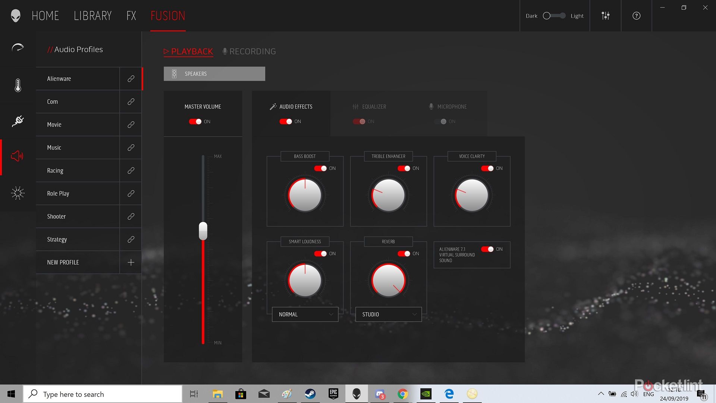Click the link icon for Movie profile
The height and width of the screenshot is (403, 716).
131,125
